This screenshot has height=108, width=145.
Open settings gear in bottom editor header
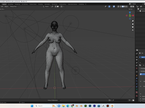click(133, 100)
